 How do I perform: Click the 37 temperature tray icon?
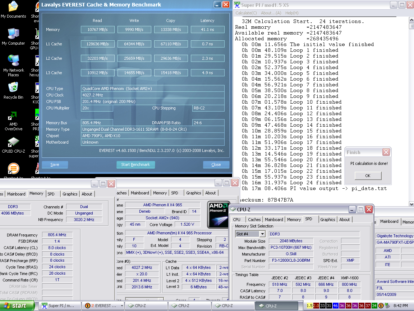point(368,306)
